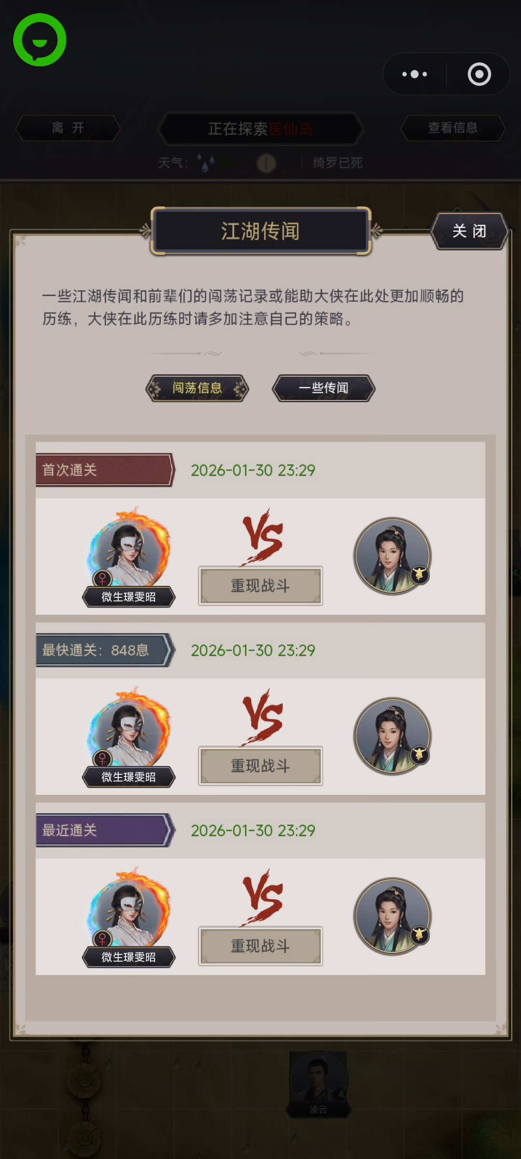521x1159 pixels.
Task: Open the three-dots mini program menu
Action: (414, 74)
